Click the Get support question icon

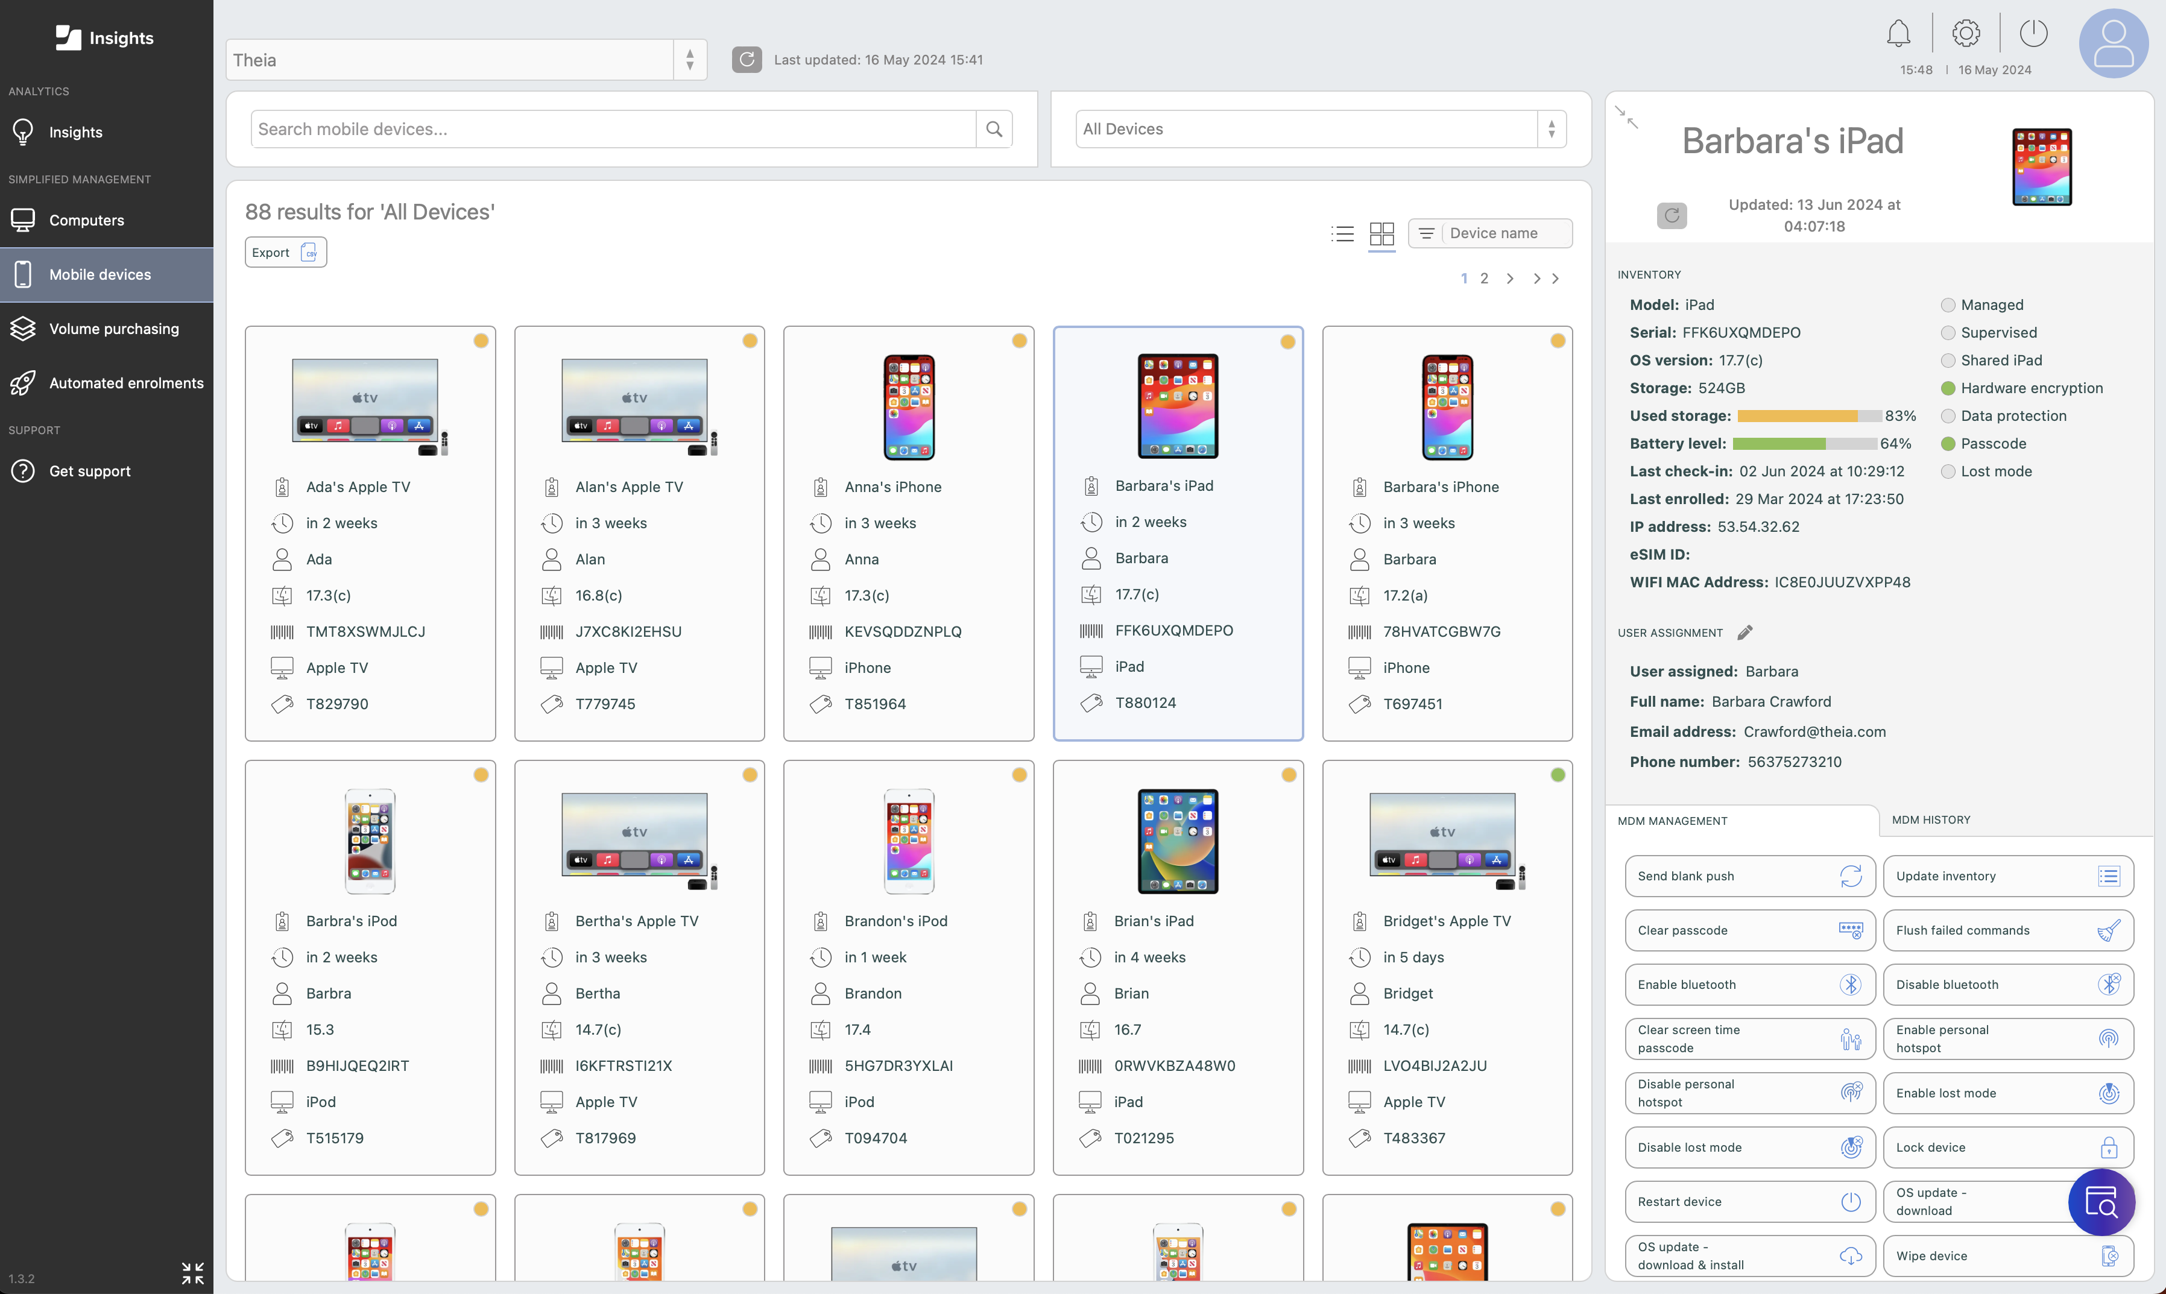(x=23, y=471)
